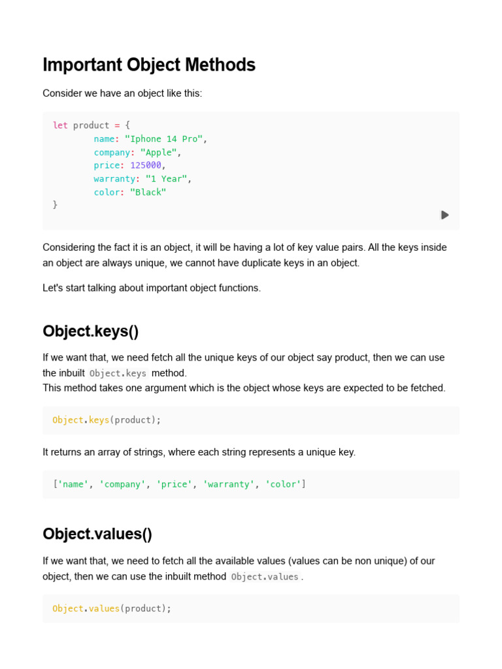Click the inline Object.keys code snippet
502x669 pixels.
(118, 373)
